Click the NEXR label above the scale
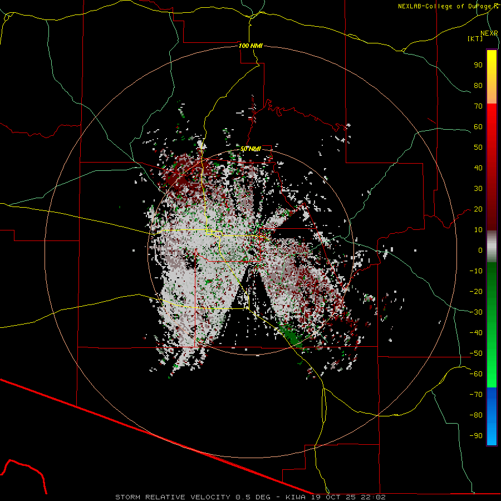Viewport: 501px width, 501px height. click(x=489, y=33)
